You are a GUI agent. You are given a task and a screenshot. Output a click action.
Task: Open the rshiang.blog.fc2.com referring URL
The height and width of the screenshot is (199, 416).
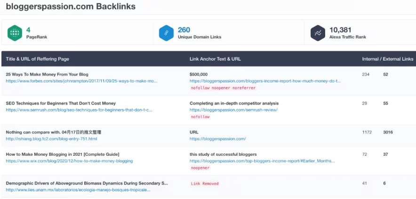[51, 138]
